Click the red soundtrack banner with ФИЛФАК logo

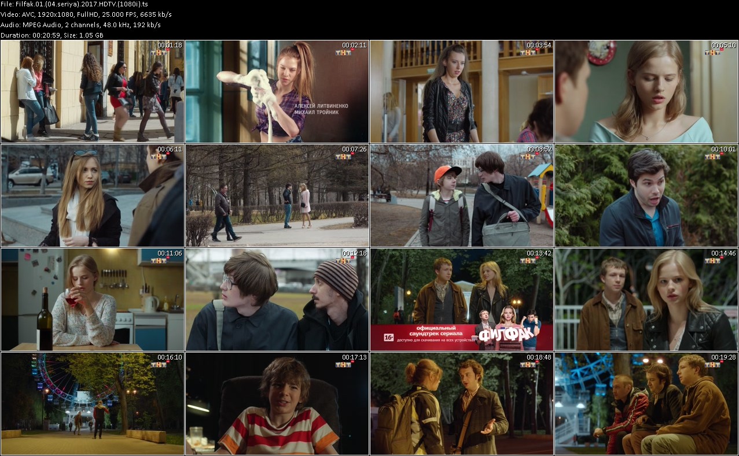pyautogui.click(x=461, y=337)
